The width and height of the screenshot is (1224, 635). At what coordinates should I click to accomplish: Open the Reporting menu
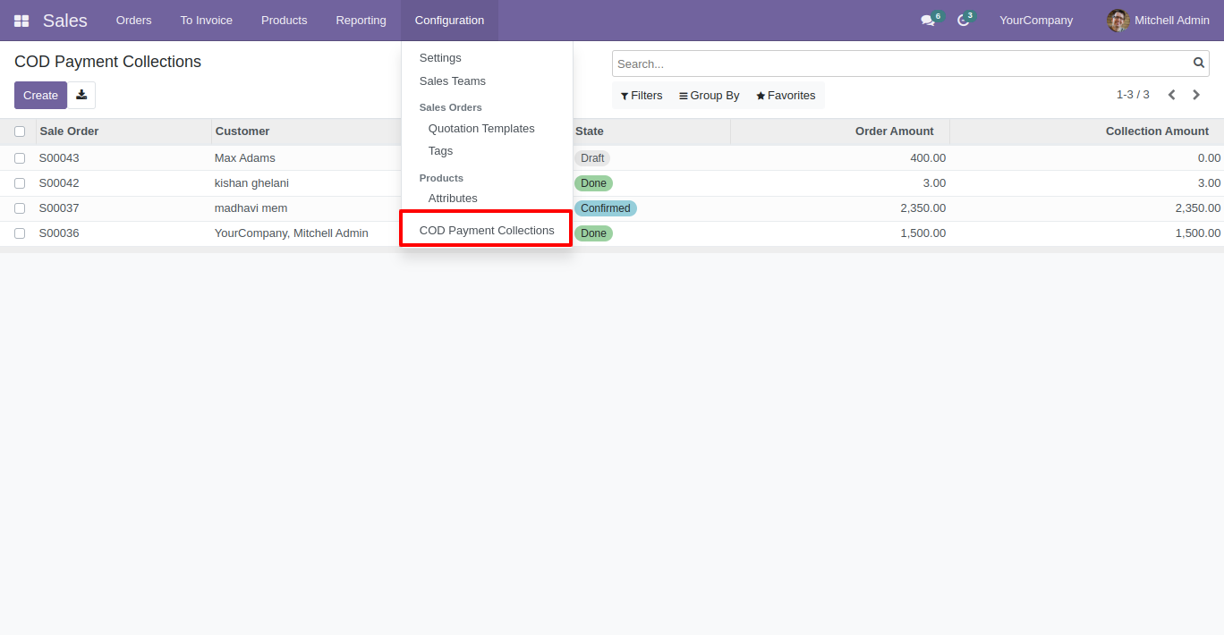pos(361,21)
